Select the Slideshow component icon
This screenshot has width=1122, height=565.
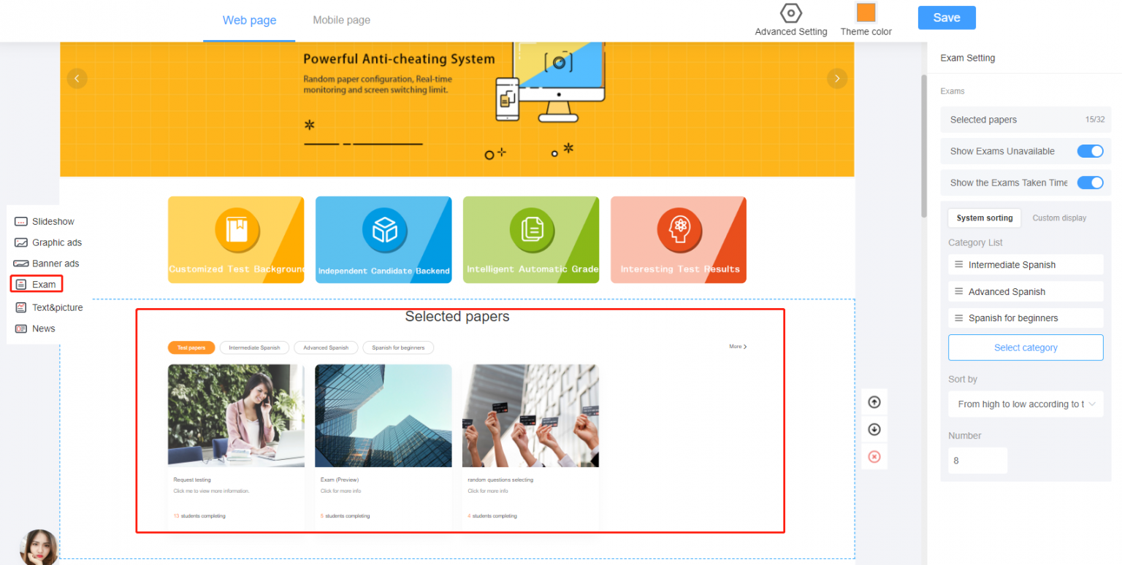pyautogui.click(x=20, y=221)
